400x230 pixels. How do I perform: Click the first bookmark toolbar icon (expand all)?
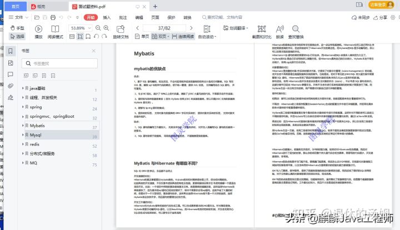pyautogui.click(x=26, y=76)
